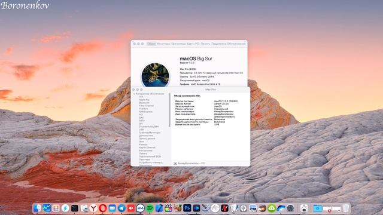Screen dimensions: 383x215
Task: Switch to the Обзор tab
Action: click(x=151, y=44)
